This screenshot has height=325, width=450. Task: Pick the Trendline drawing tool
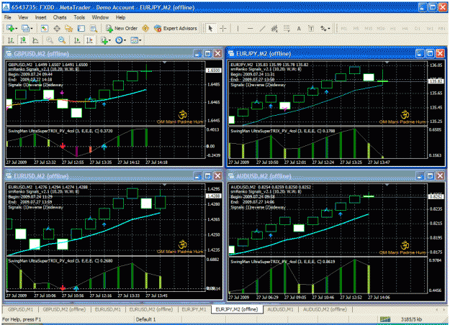tap(262, 28)
